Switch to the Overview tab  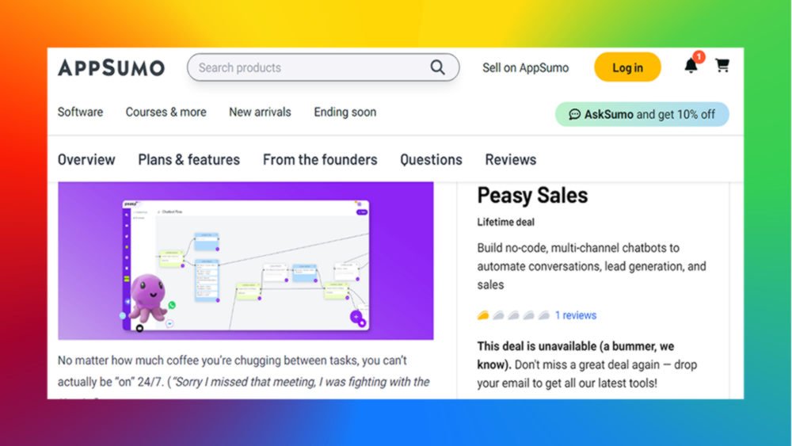[86, 159]
